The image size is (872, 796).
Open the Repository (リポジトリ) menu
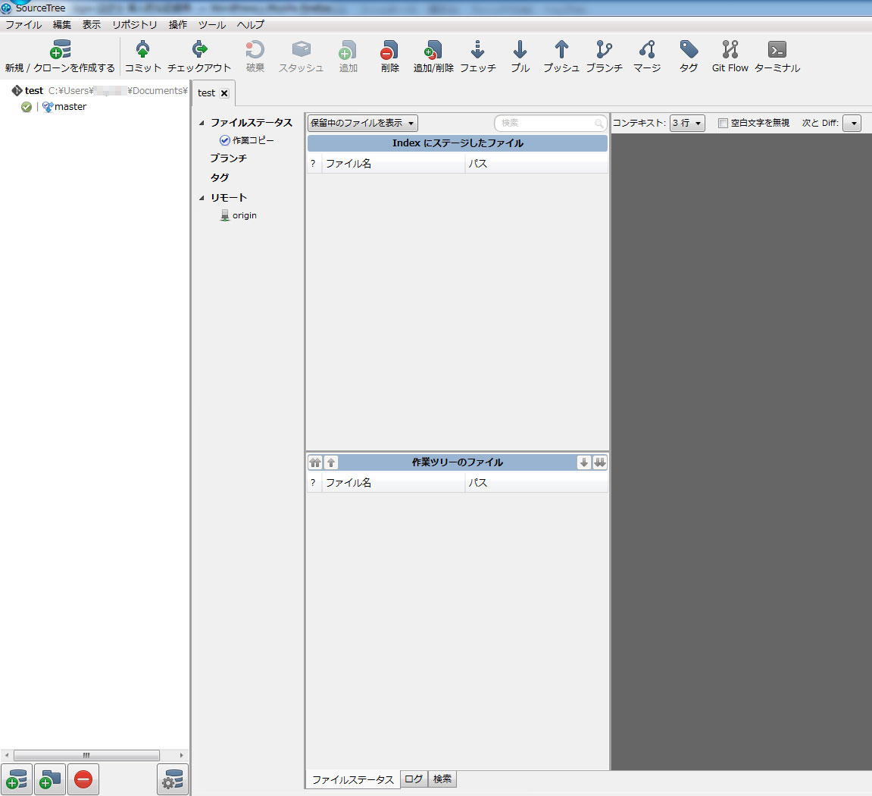coord(135,24)
